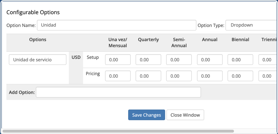Screen dimensions: 278x134
Task: Click the Add Option label
Action: 22,92
